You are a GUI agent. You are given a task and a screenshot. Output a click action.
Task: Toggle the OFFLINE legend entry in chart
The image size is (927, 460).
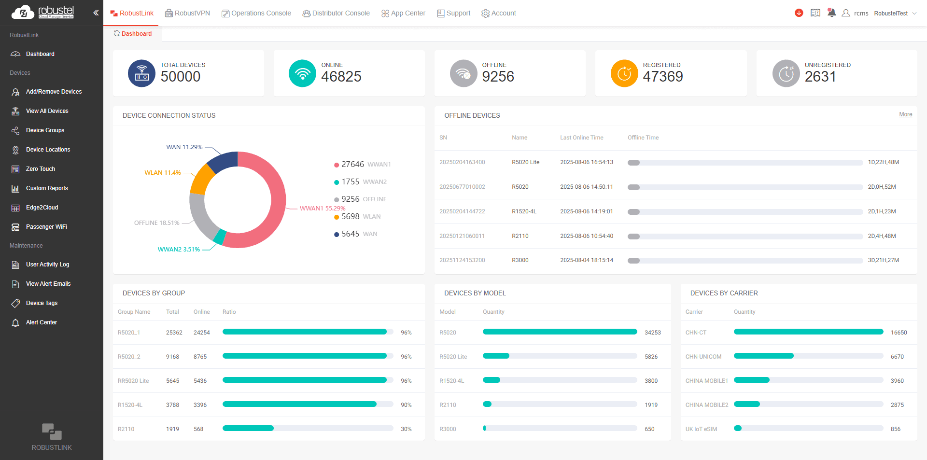coord(360,199)
